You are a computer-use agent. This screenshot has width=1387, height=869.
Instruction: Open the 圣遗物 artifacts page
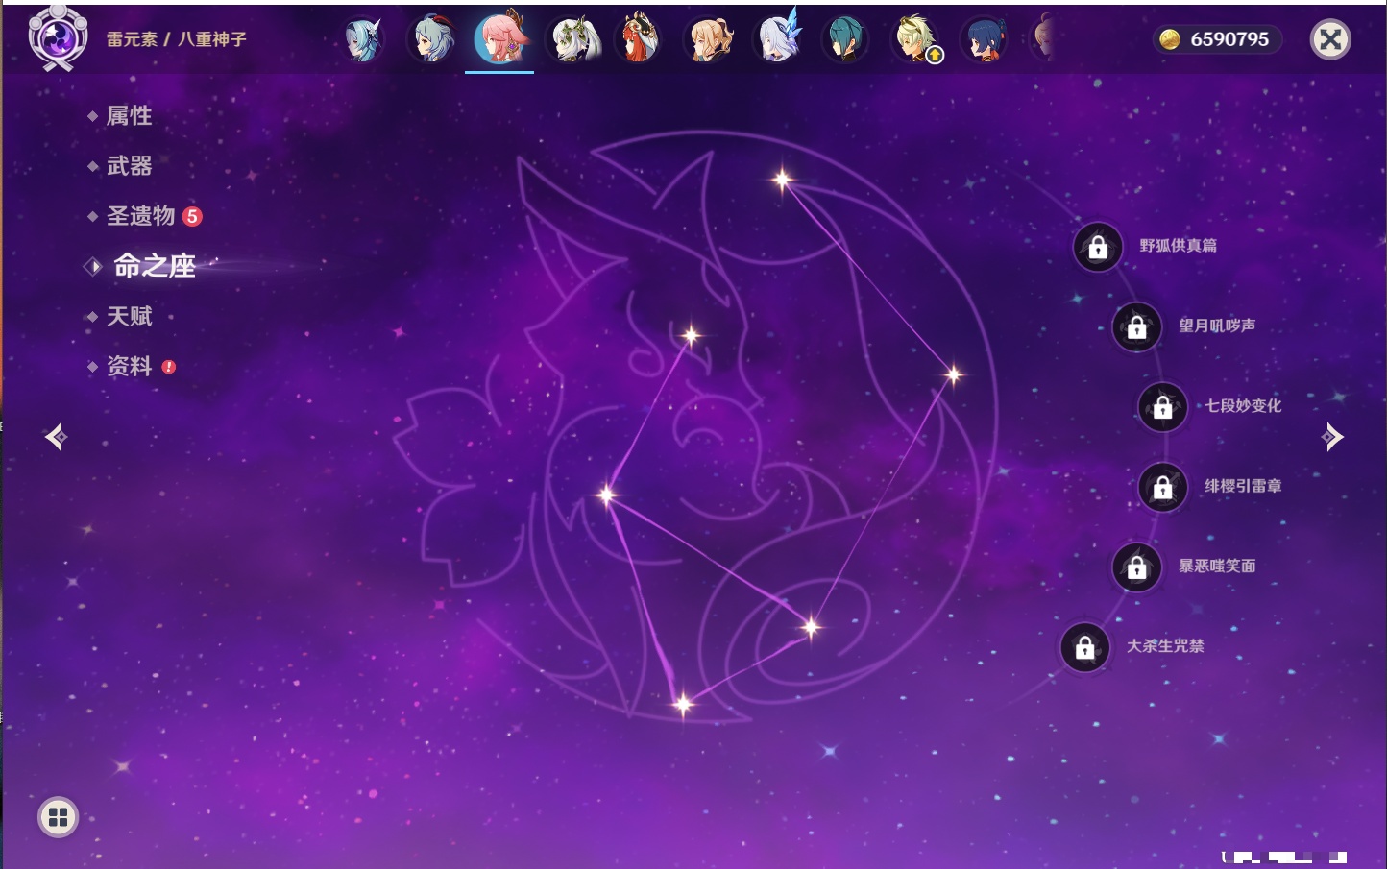click(x=140, y=216)
